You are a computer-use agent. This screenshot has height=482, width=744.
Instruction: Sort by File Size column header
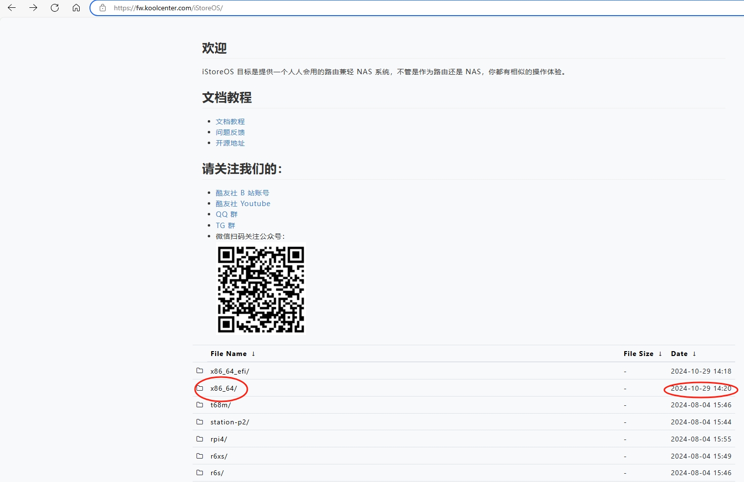click(x=643, y=354)
